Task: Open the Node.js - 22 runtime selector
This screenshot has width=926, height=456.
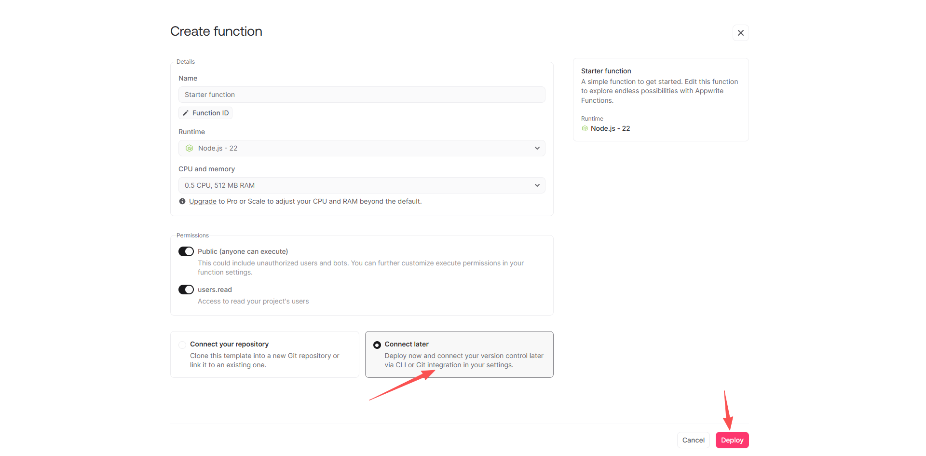Action: click(362, 148)
